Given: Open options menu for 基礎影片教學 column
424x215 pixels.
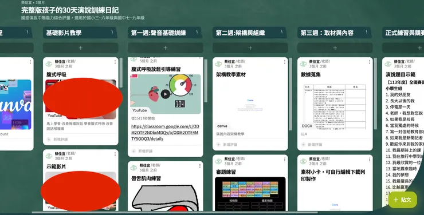Looking at the screenshot, I should point(112,32).
